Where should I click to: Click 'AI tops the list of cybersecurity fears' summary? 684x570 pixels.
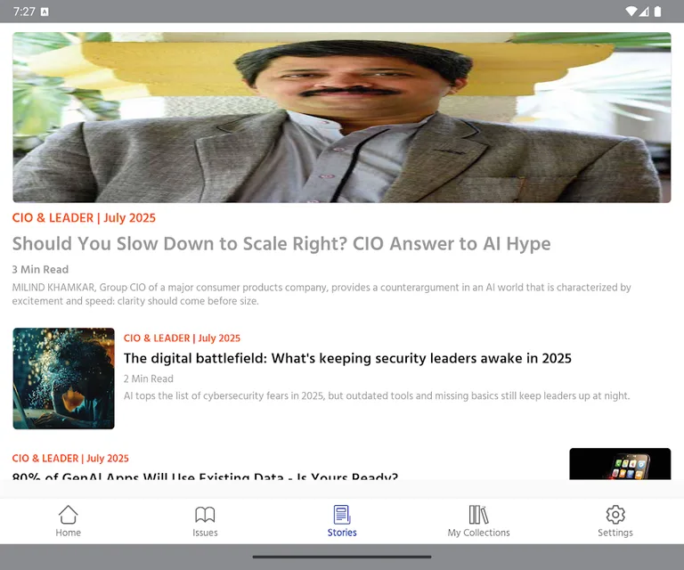click(377, 395)
